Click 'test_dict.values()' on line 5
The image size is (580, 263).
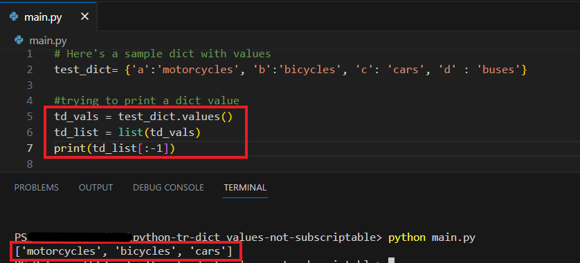tap(175, 117)
